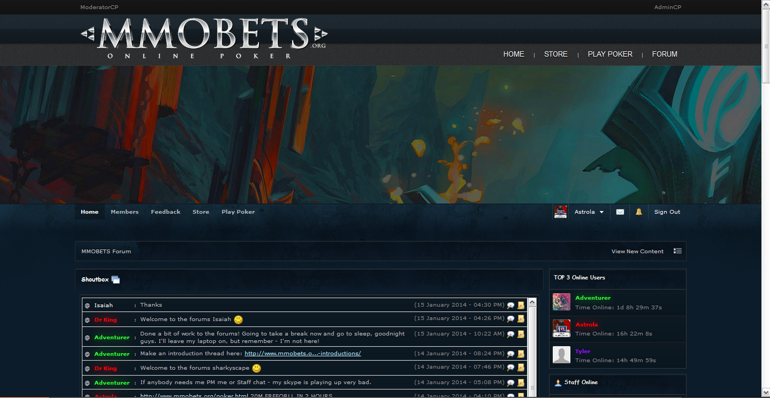The height and width of the screenshot is (398, 770).
Task: Click note icon on the 05:08 PM shout
Action: (x=521, y=383)
